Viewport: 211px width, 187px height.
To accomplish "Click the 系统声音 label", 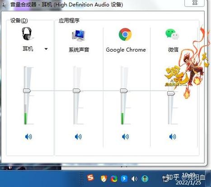I will point(79,50).
